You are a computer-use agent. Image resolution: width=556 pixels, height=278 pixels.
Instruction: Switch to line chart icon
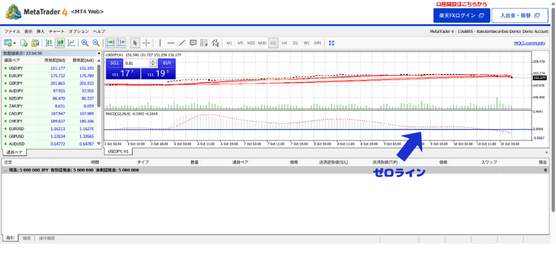point(71,43)
